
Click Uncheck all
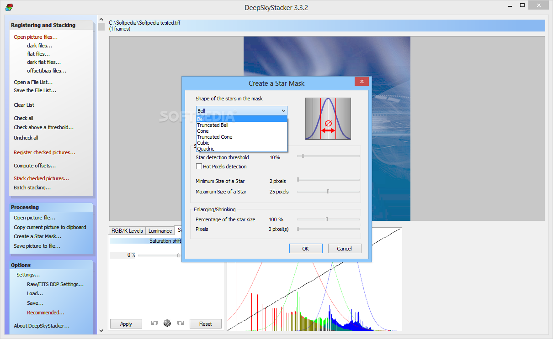click(x=26, y=138)
